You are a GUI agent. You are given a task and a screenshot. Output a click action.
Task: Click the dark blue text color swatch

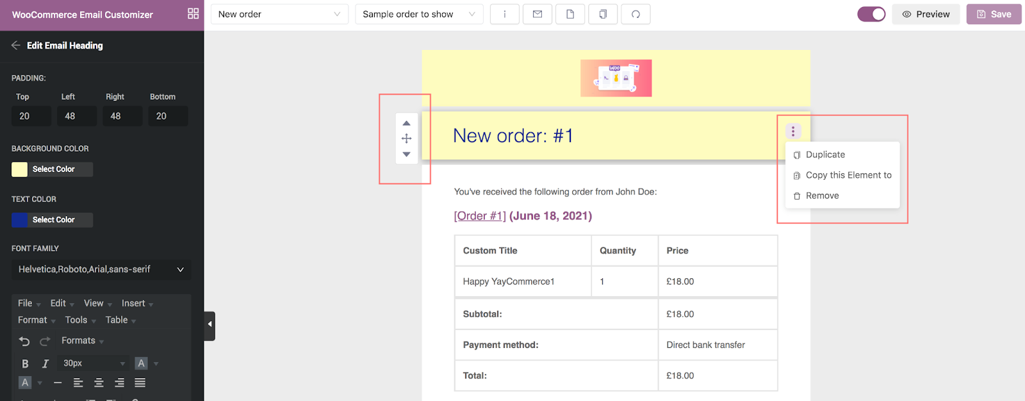(x=20, y=219)
